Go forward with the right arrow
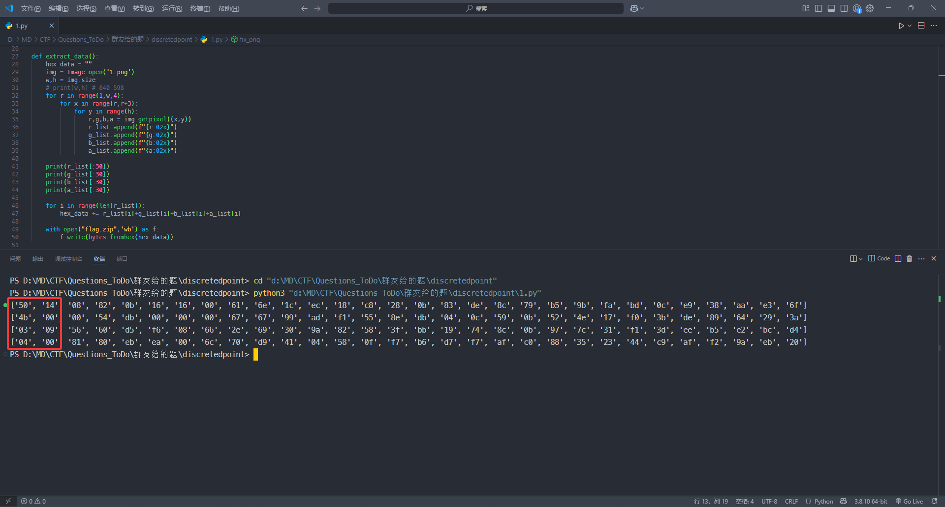Image resolution: width=945 pixels, height=507 pixels. (x=317, y=8)
